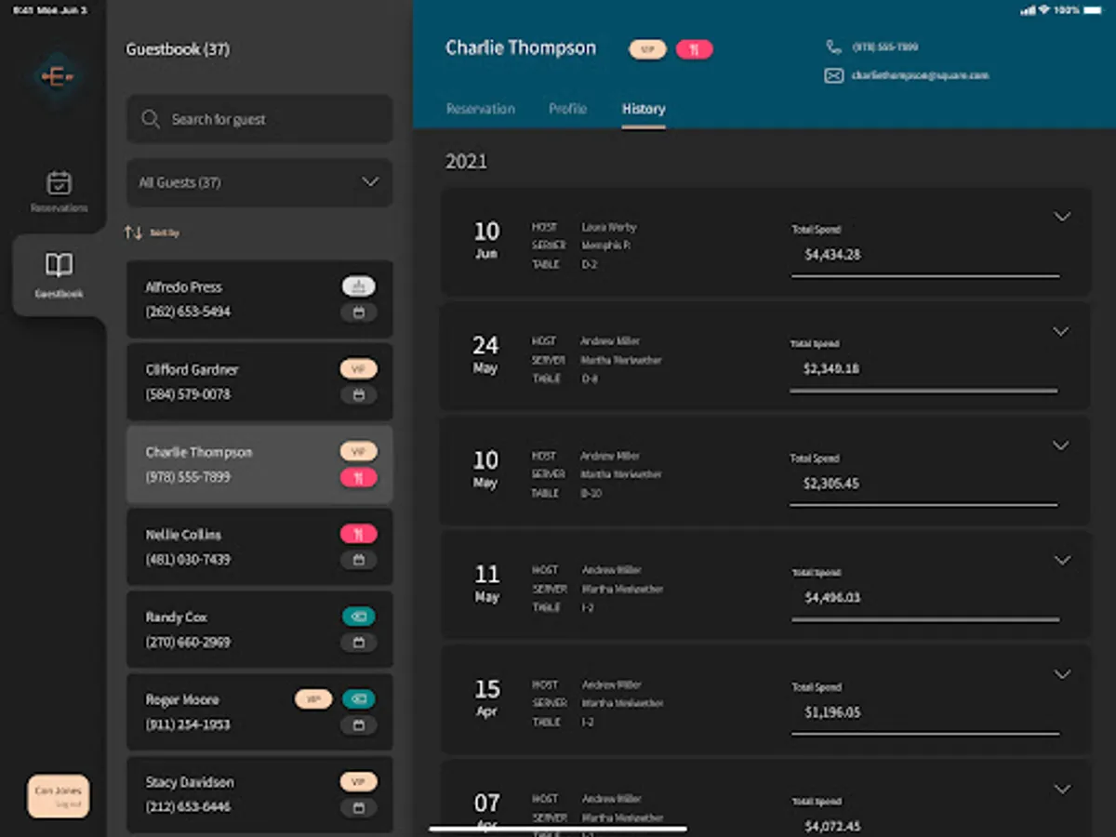Click phone number (262) 653-5494

(188, 312)
